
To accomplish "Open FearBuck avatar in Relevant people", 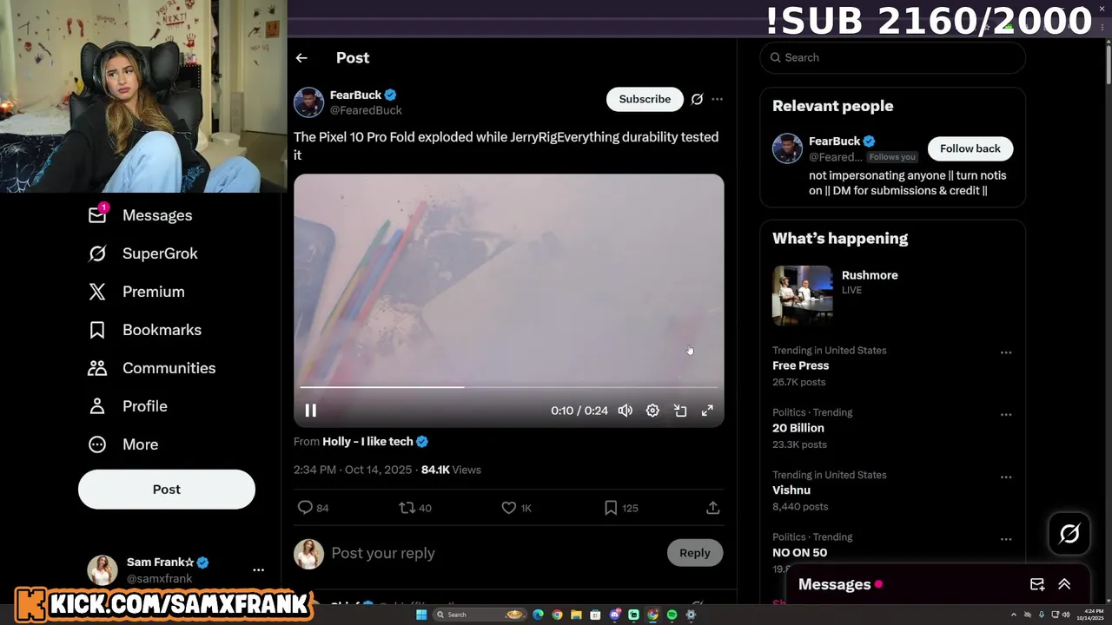I will 787,148.
